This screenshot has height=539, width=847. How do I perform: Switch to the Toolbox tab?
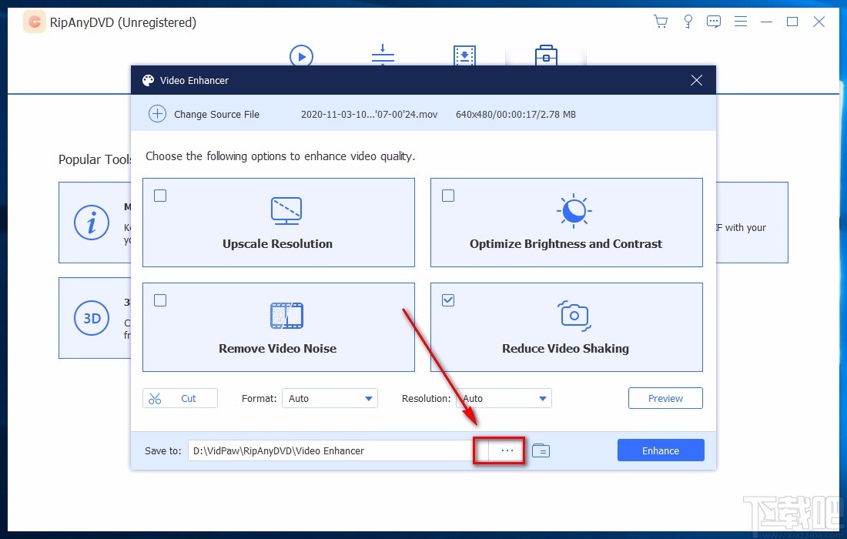click(x=546, y=56)
